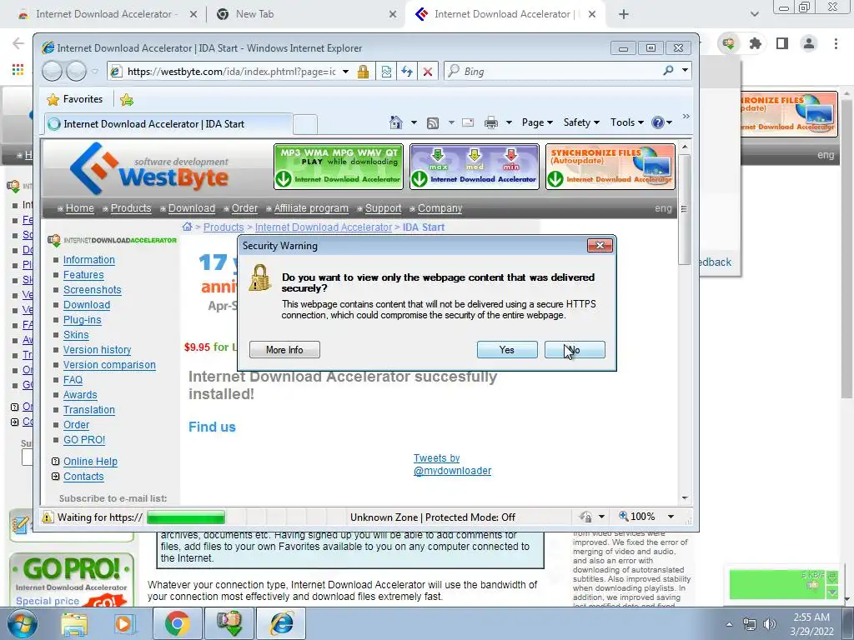Click the Home icon in IE command bar
The height and width of the screenshot is (640, 854).
click(396, 122)
